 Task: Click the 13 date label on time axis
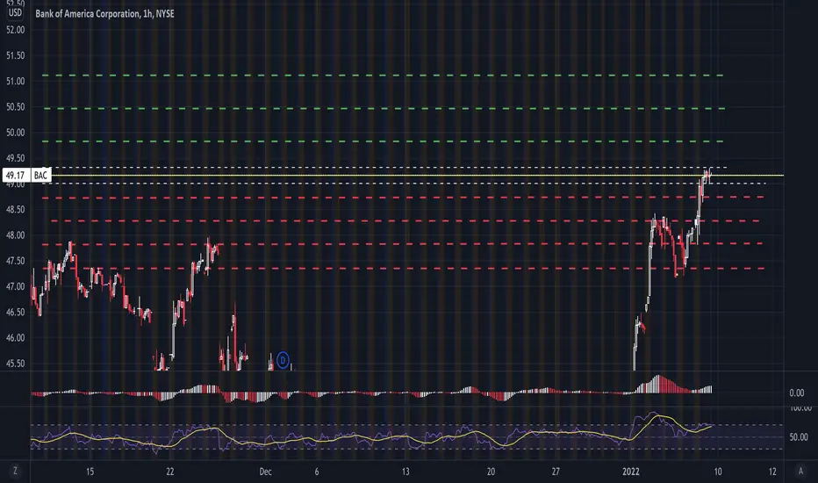[405, 472]
